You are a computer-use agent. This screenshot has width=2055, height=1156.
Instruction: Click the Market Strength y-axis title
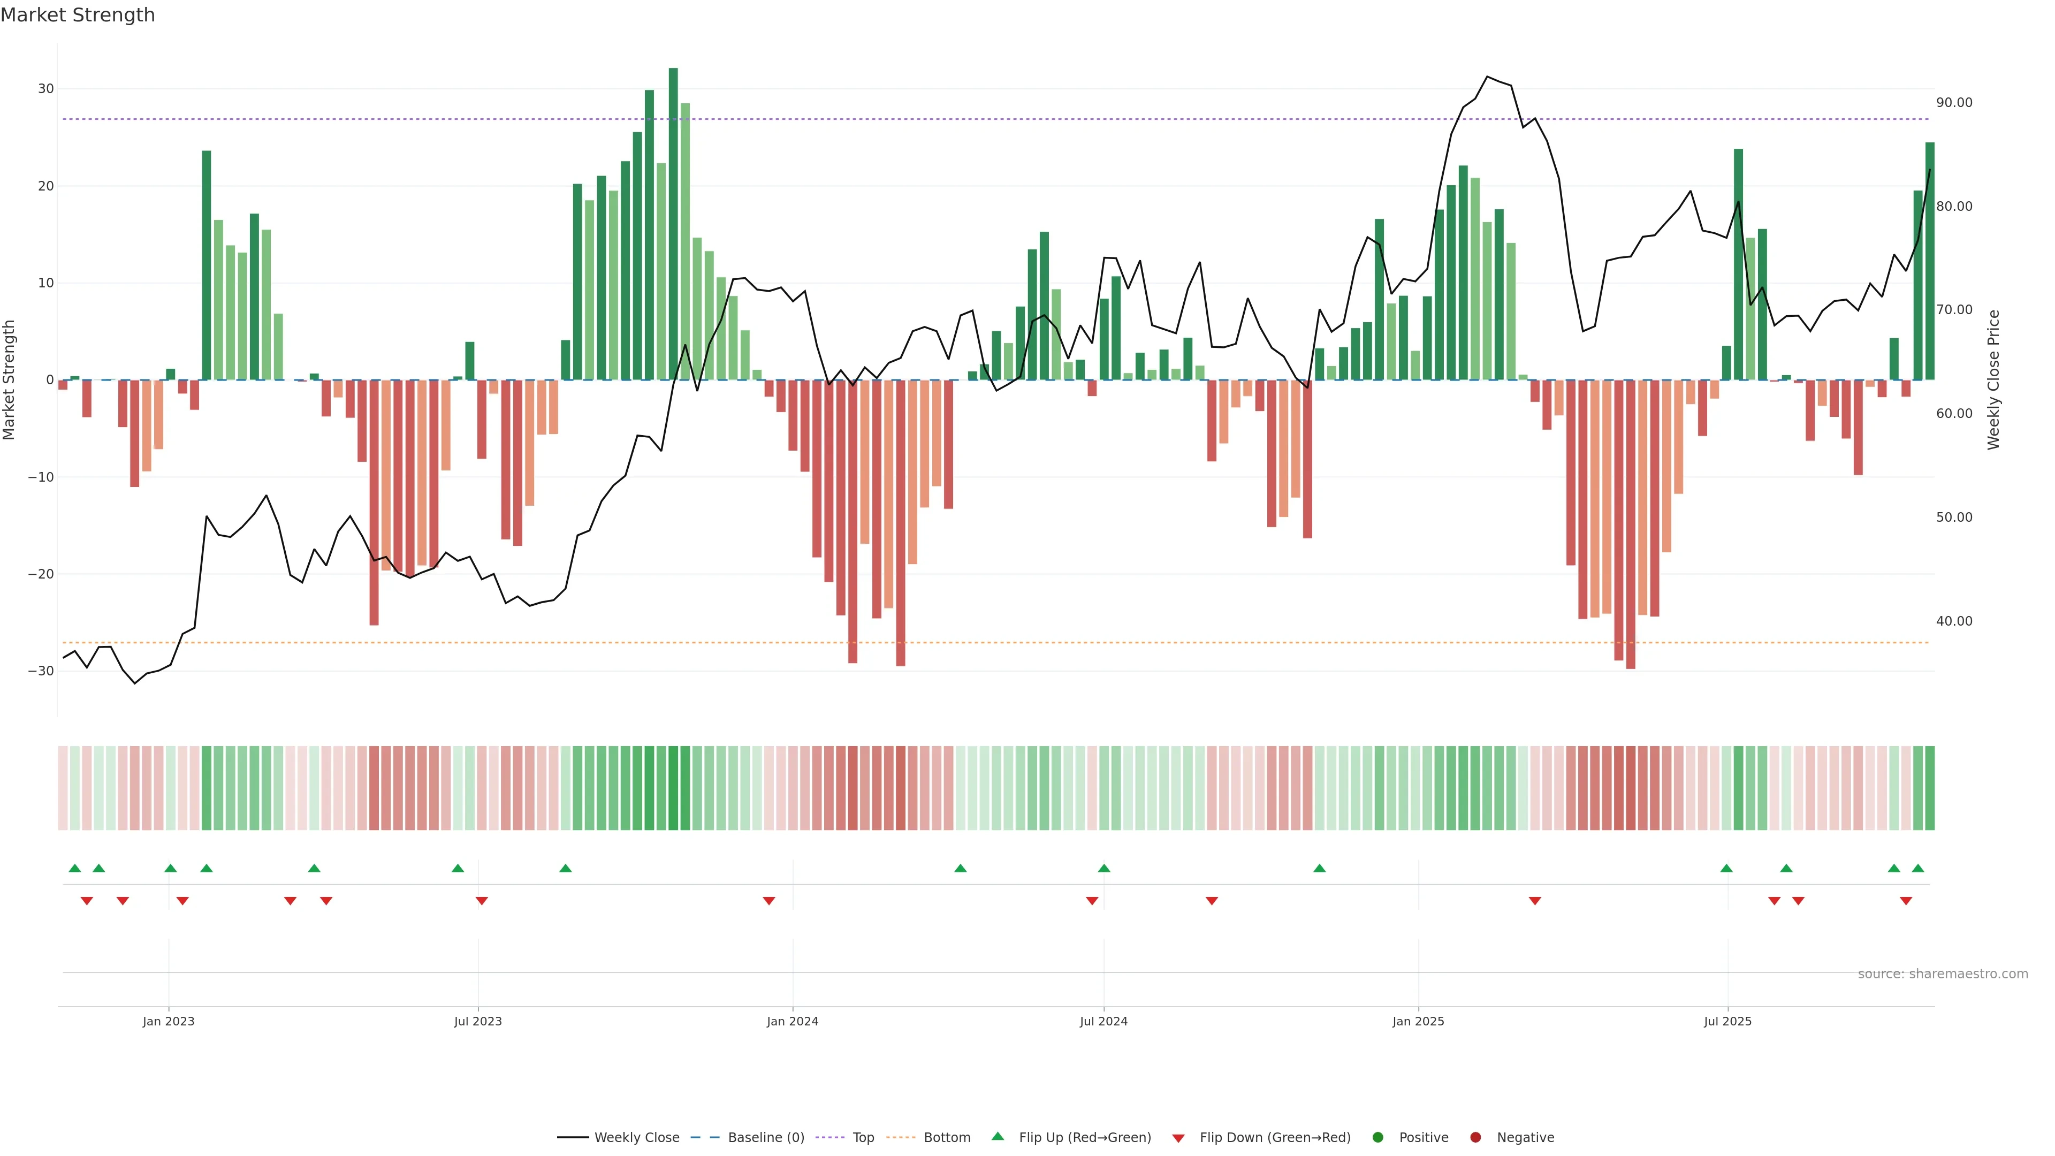pyautogui.click(x=10, y=380)
